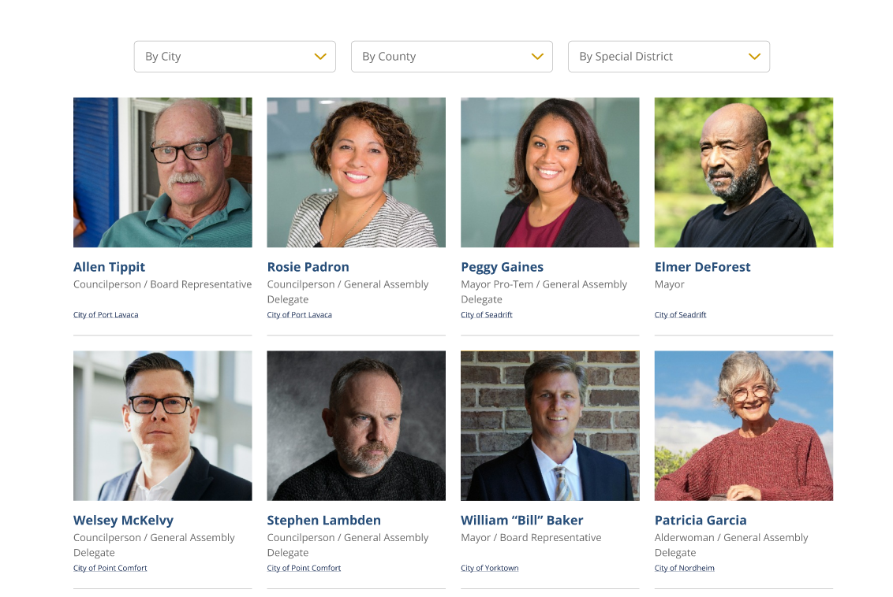
Task: Select Rosie Padron's portrait photo
Action: [357, 172]
